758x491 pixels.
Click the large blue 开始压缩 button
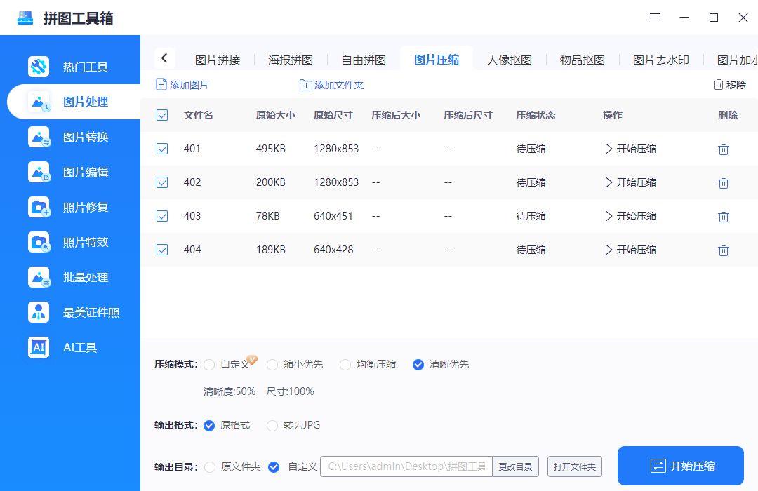click(x=680, y=466)
